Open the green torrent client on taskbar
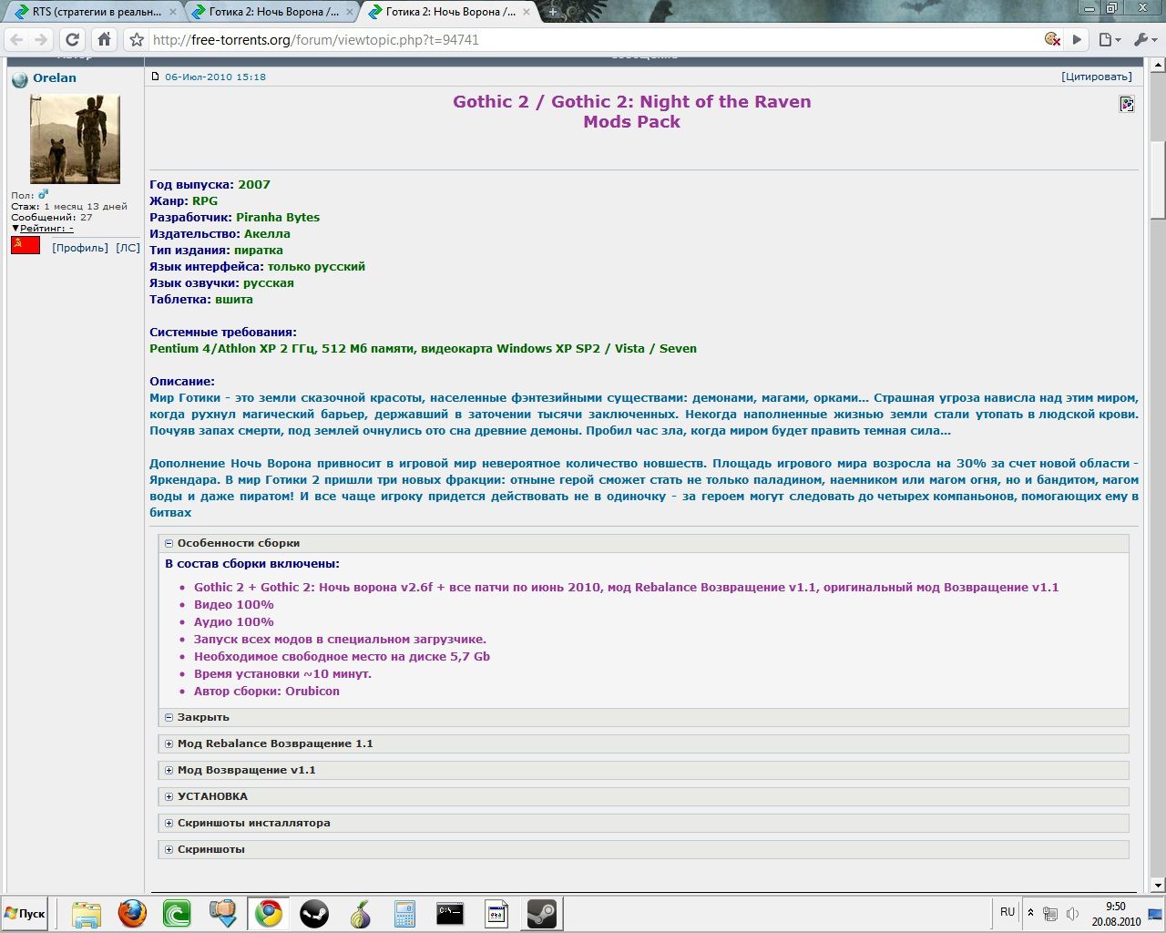Image resolution: width=1166 pixels, height=933 pixels. pyautogui.click(x=177, y=914)
